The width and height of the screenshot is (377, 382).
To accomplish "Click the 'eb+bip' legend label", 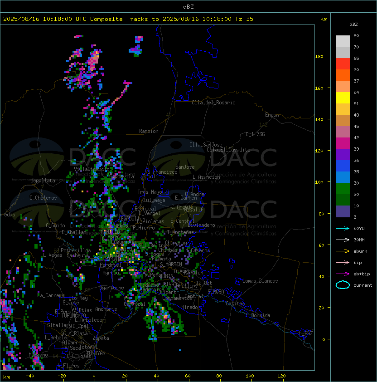I will [362, 274].
